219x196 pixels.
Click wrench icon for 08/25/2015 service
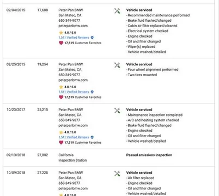(117, 65)
